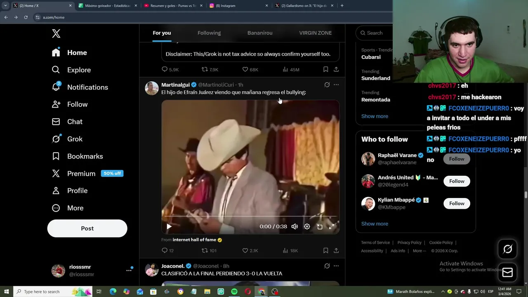Repost the tweet with 7.9K reposts
Viewport: 528px width, 297px height.
pyautogui.click(x=210, y=69)
